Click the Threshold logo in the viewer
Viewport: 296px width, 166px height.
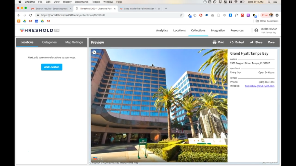95,158
